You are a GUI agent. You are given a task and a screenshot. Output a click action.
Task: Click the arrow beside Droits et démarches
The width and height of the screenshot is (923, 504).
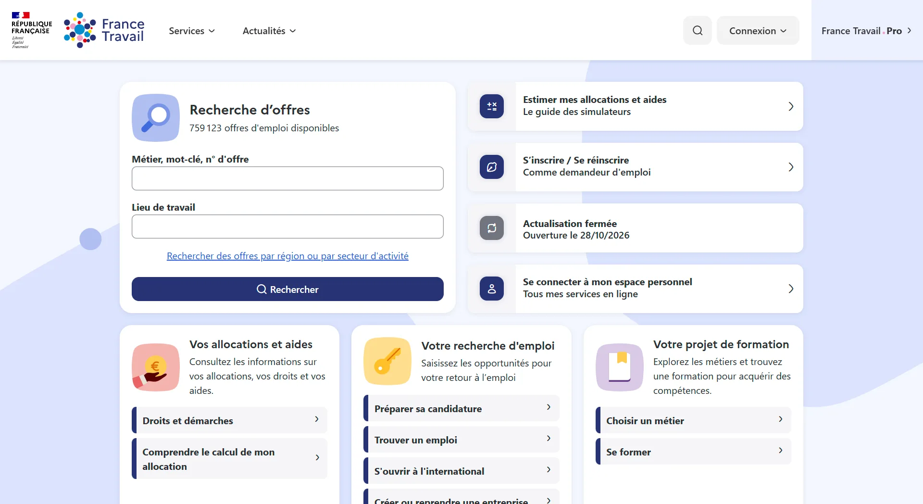point(317,419)
